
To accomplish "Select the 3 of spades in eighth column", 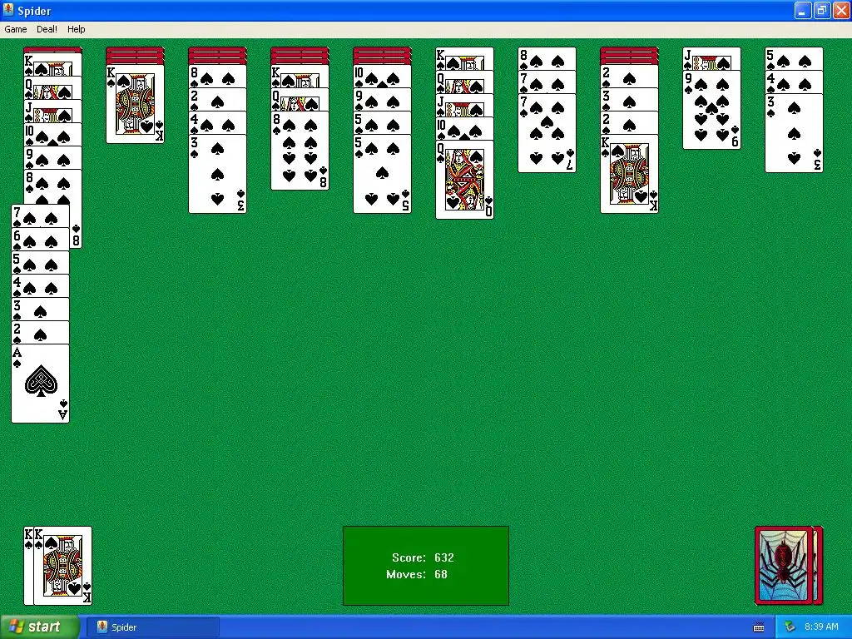I will [x=629, y=100].
